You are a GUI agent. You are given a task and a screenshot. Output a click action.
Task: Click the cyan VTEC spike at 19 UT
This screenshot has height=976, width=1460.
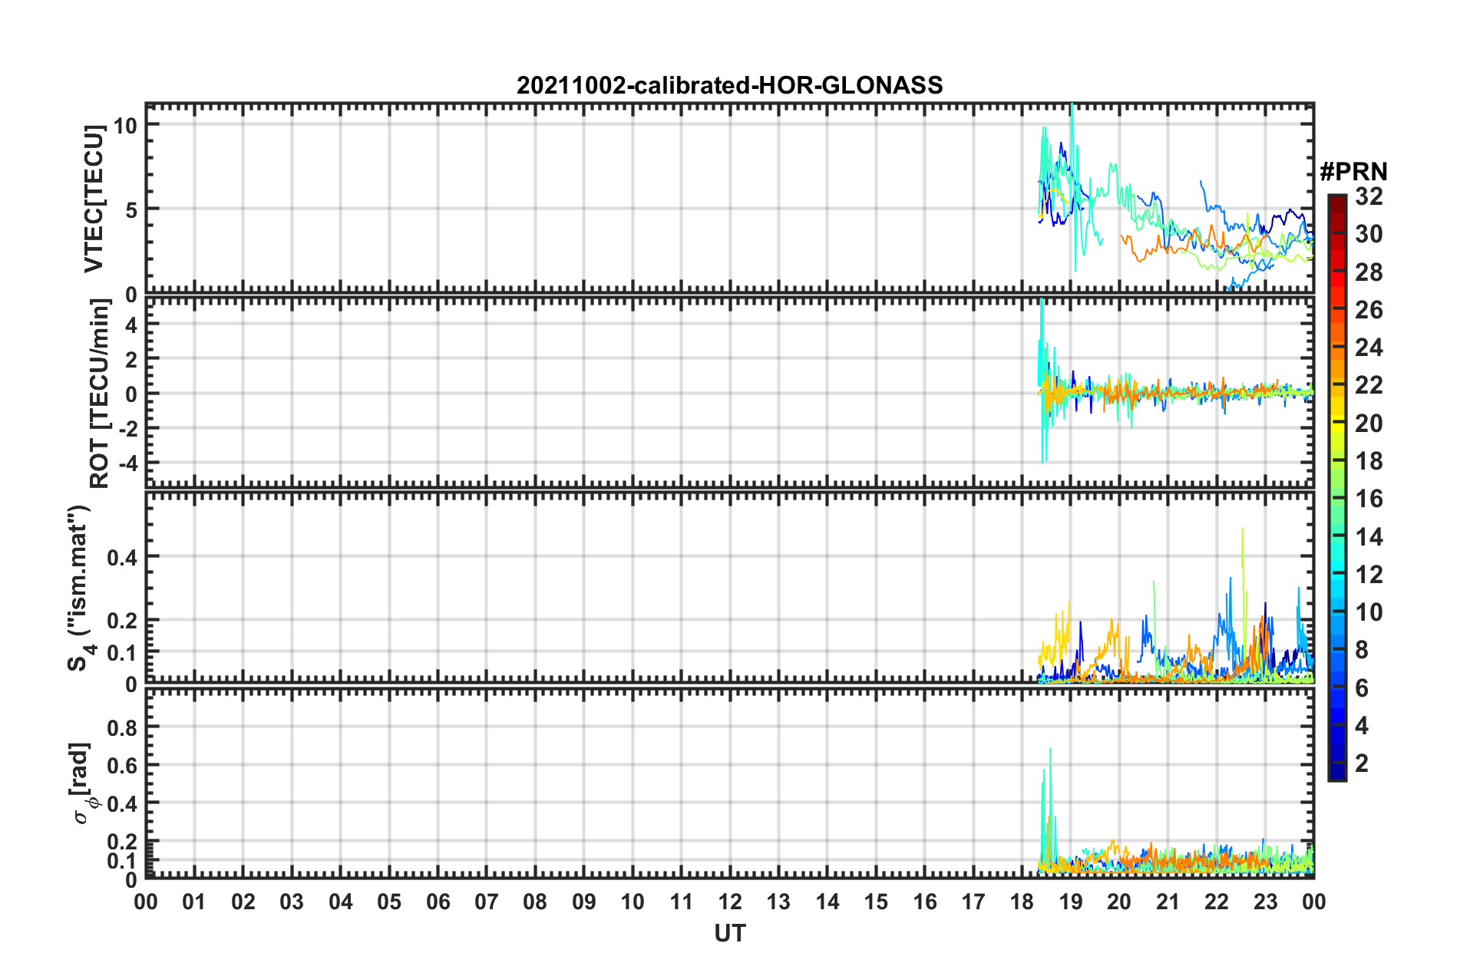point(1072,184)
